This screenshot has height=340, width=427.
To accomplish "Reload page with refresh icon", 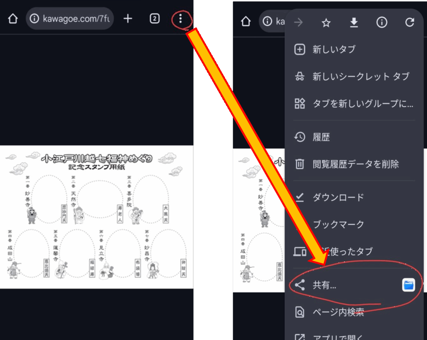I will point(409,23).
